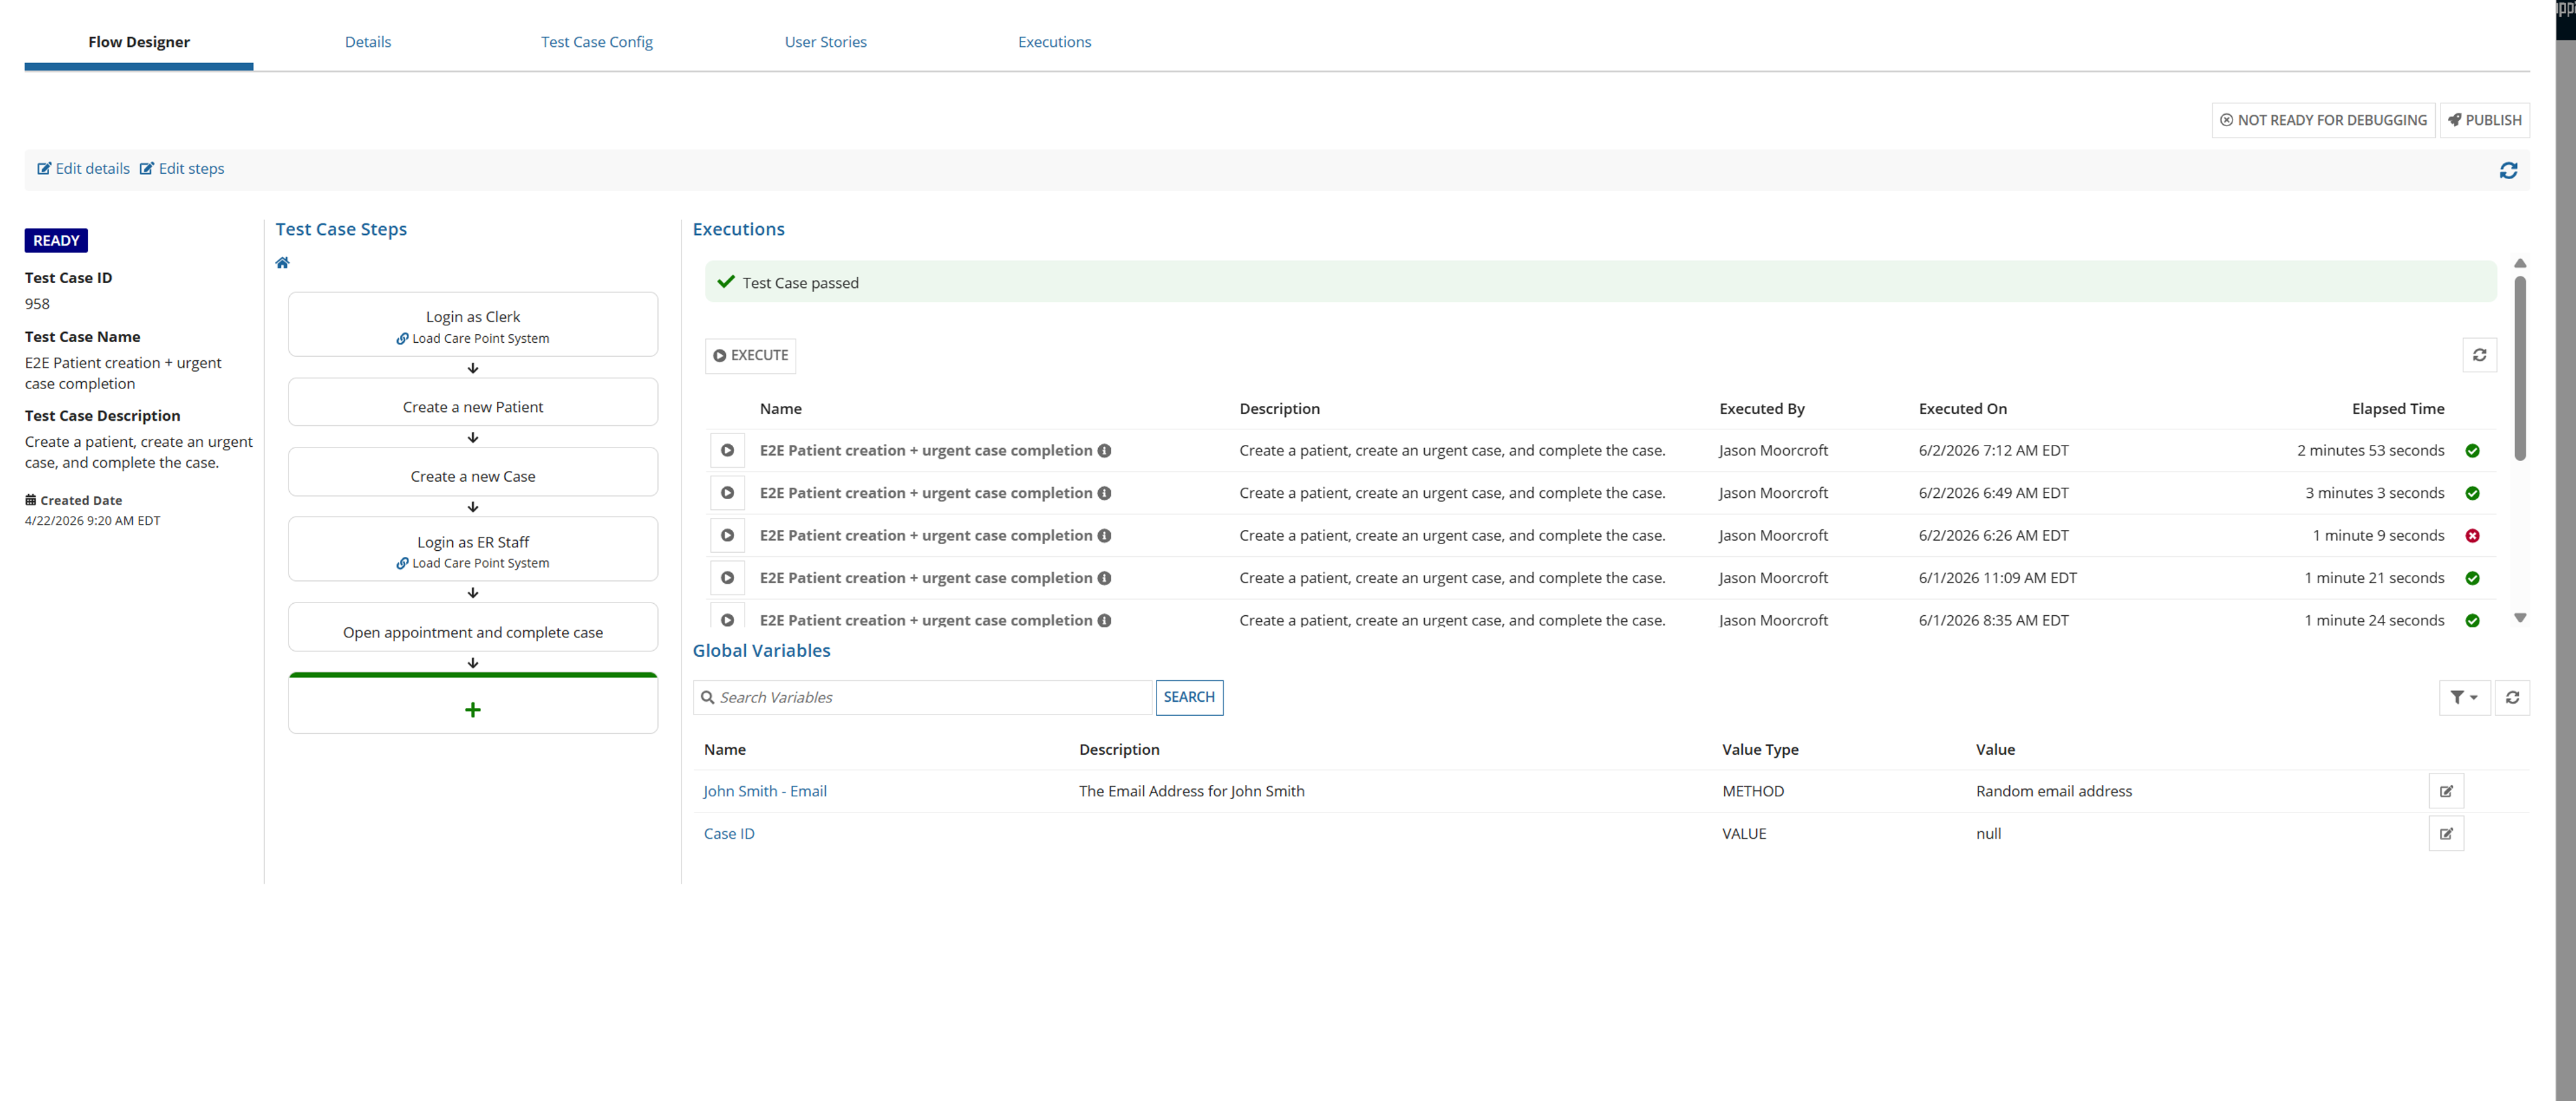Focus the Search Variables input field
The width and height of the screenshot is (2576, 1101).
[x=922, y=697]
